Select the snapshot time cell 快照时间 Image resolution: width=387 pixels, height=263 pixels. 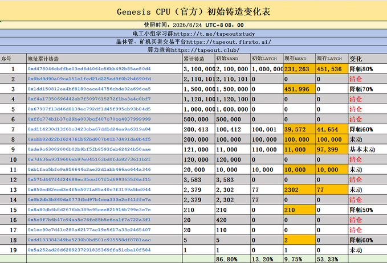pyautogui.click(x=194, y=25)
